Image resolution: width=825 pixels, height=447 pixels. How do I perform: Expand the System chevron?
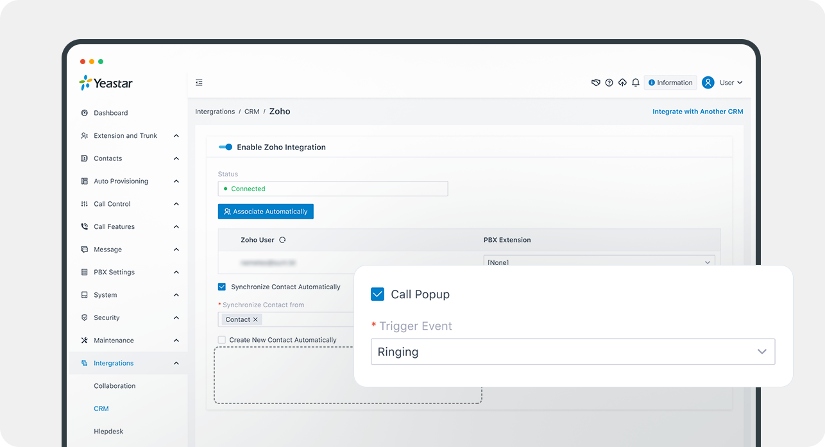[176, 295]
